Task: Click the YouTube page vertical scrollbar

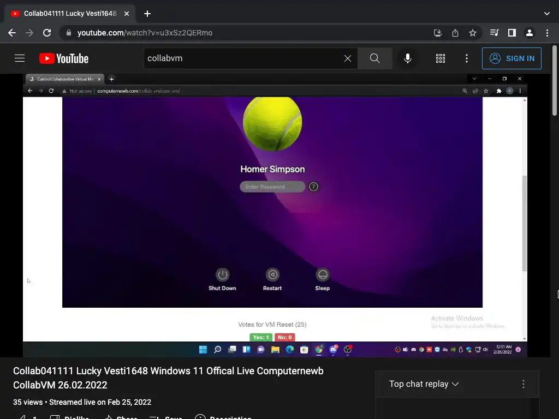Action: (555, 81)
